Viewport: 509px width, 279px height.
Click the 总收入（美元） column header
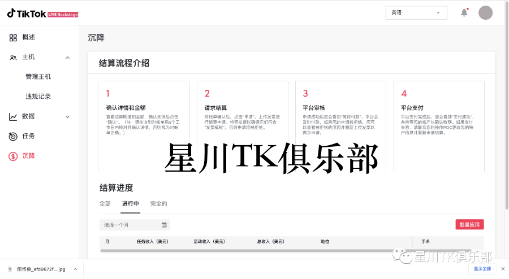[271, 242]
